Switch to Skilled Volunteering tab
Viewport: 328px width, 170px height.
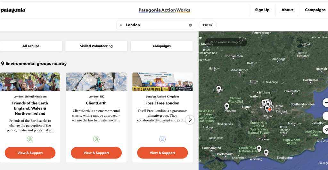[96, 46]
